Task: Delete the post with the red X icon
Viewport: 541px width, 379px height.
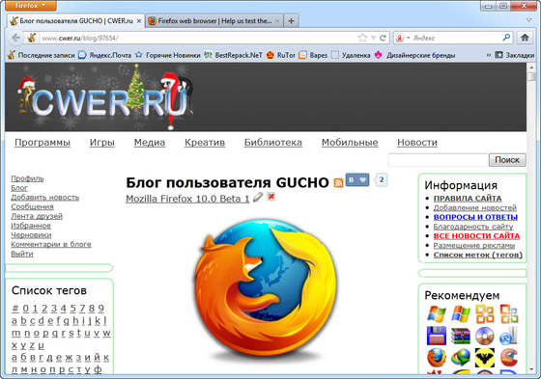Action: click(271, 197)
